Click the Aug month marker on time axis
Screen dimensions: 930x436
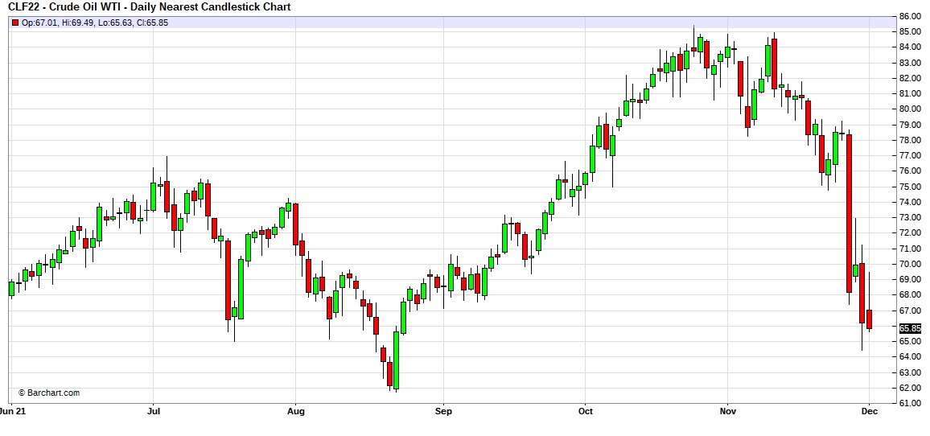(296, 411)
